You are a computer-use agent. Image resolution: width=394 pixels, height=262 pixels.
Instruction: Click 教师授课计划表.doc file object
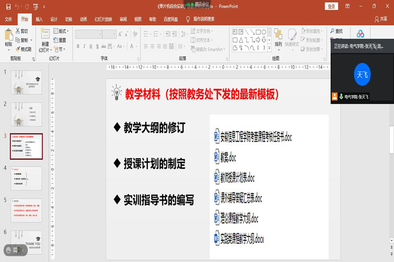click(x=234, y=177)
